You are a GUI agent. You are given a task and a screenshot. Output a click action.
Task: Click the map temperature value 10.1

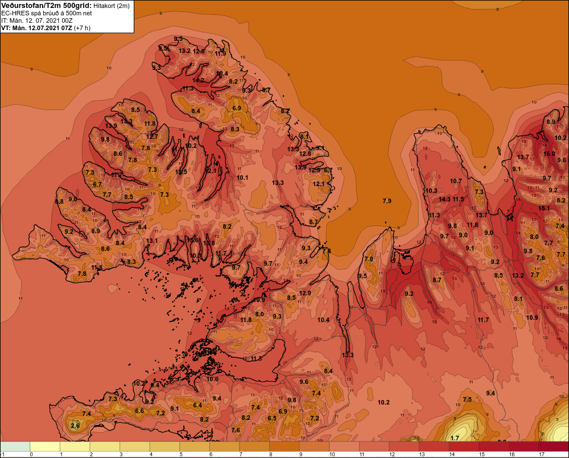[x=242, y=178]
